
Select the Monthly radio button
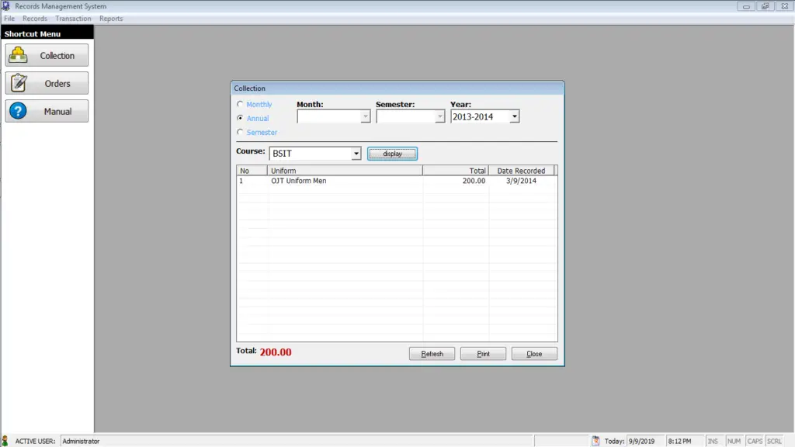coord(241,103)
